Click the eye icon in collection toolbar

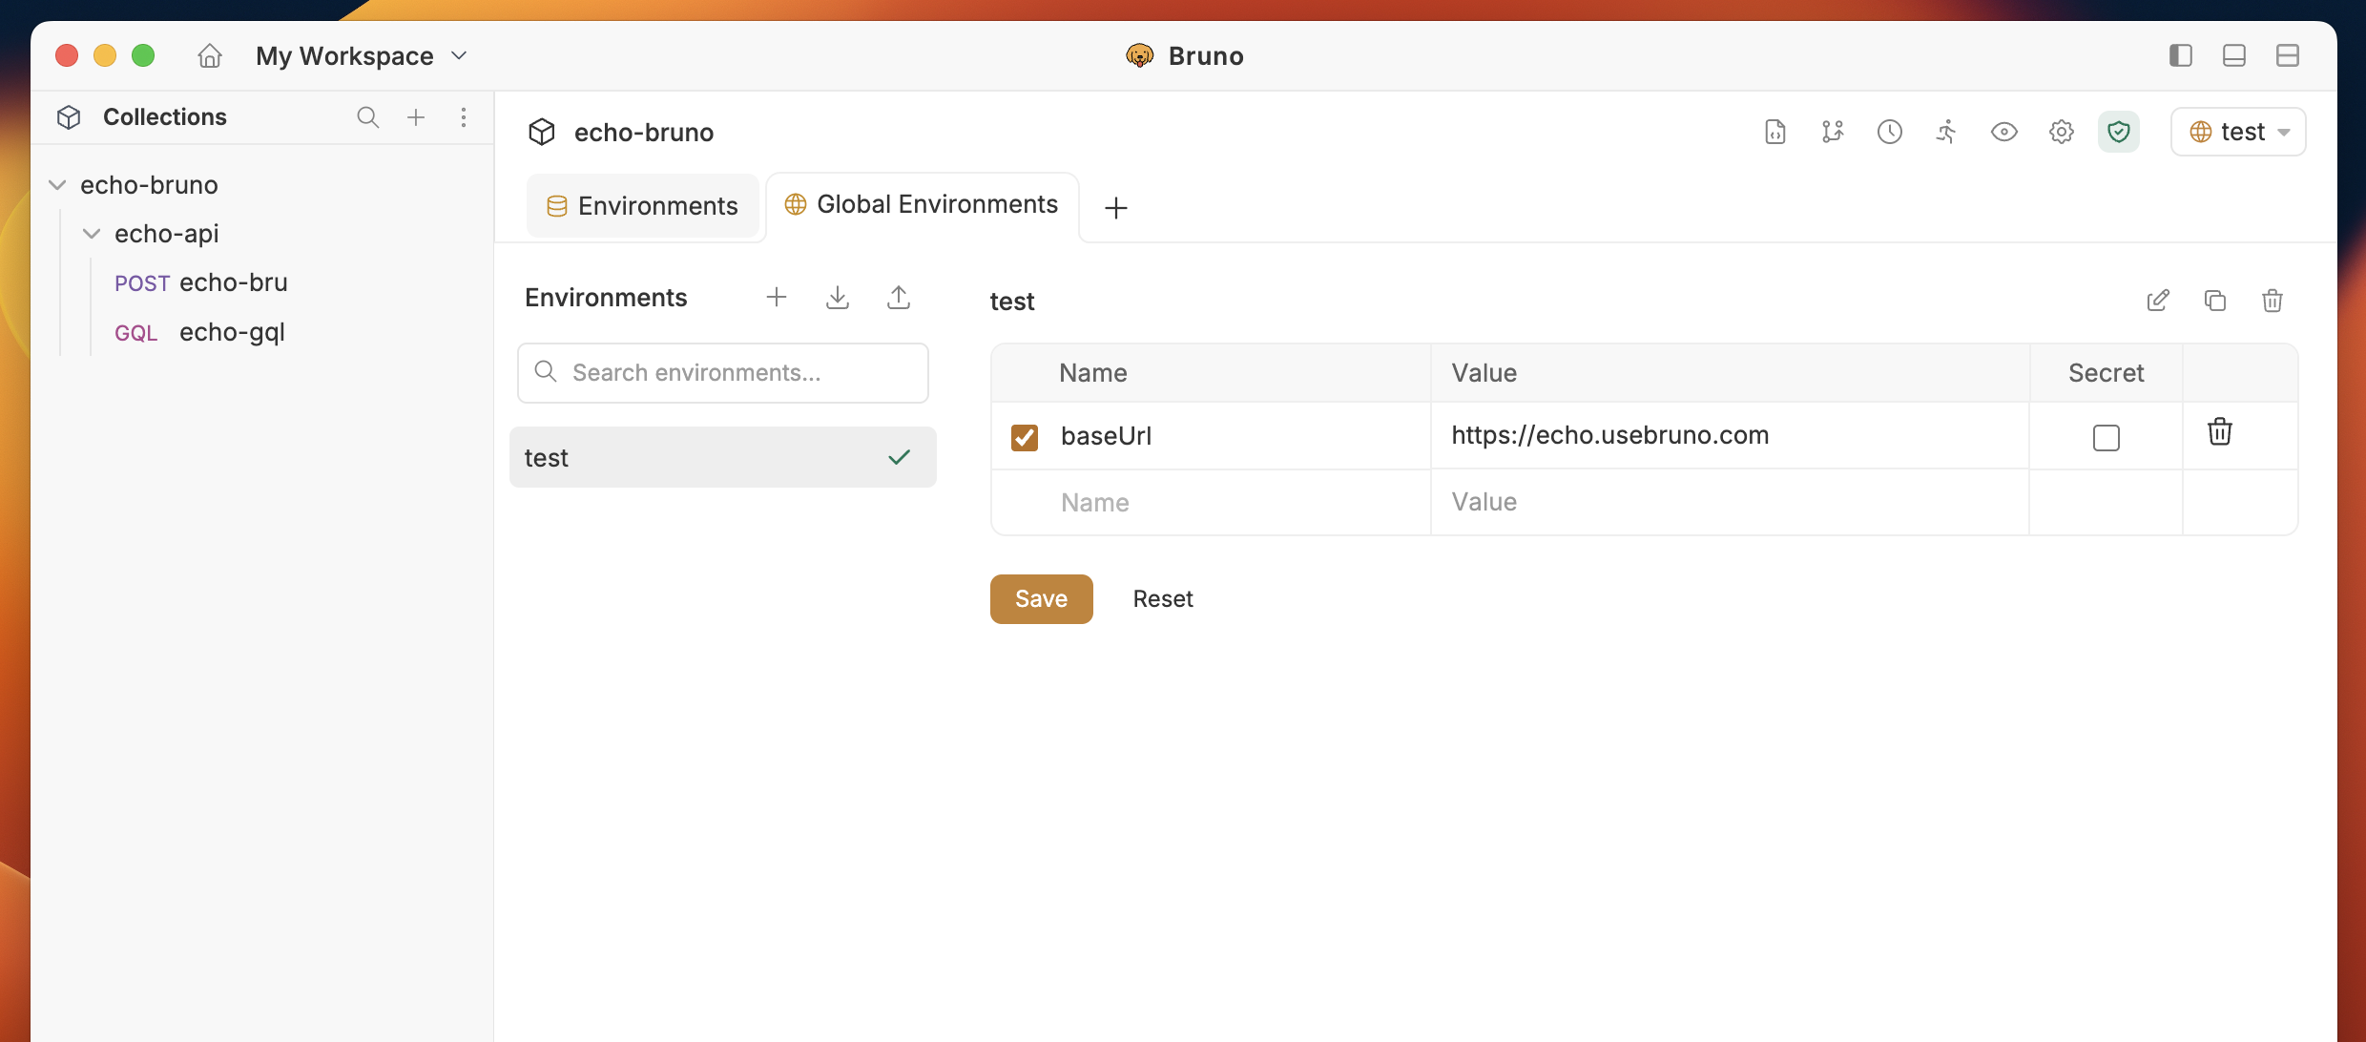[2003, 132]
